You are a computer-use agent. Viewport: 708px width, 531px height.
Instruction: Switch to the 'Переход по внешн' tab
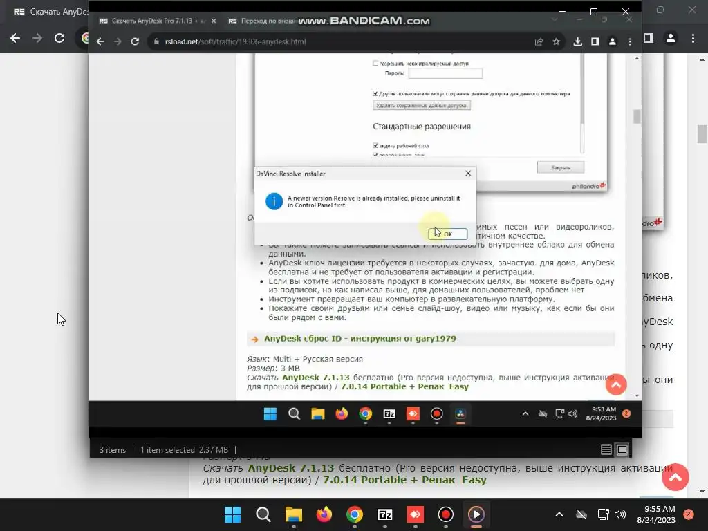263,21
